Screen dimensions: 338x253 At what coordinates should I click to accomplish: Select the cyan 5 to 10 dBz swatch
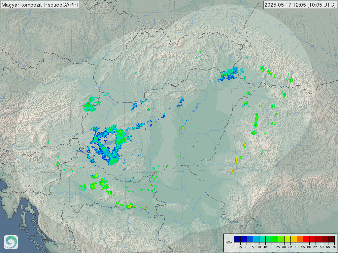click(256, 239)
